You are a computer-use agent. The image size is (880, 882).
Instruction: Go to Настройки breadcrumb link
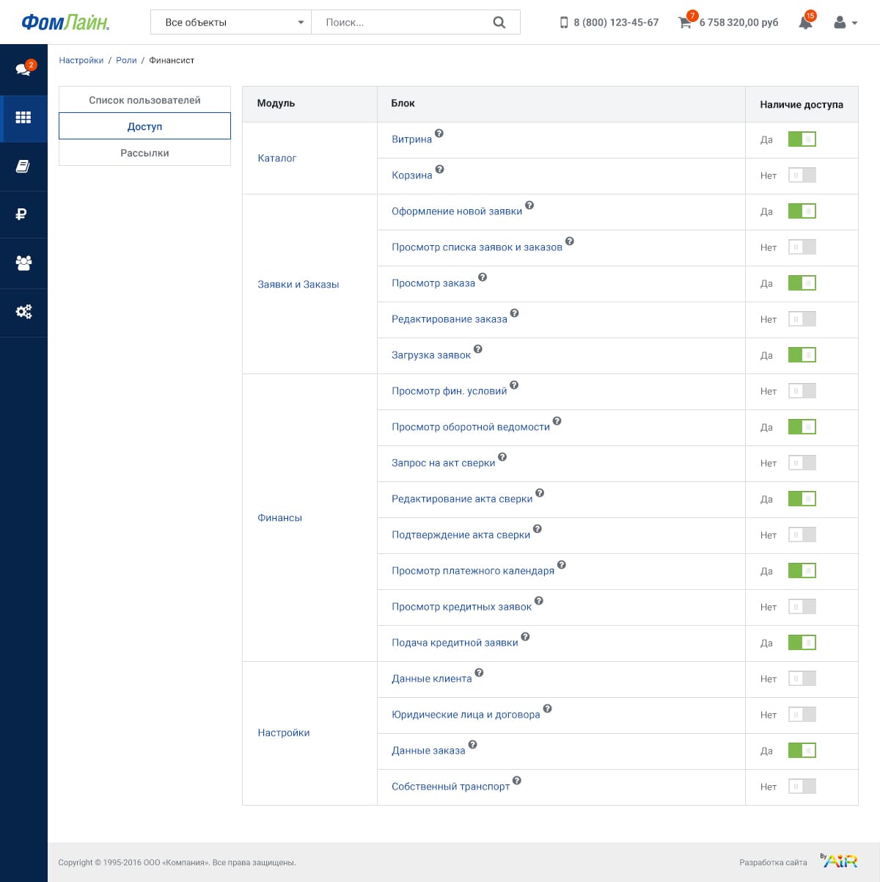(x=81, y=60)
